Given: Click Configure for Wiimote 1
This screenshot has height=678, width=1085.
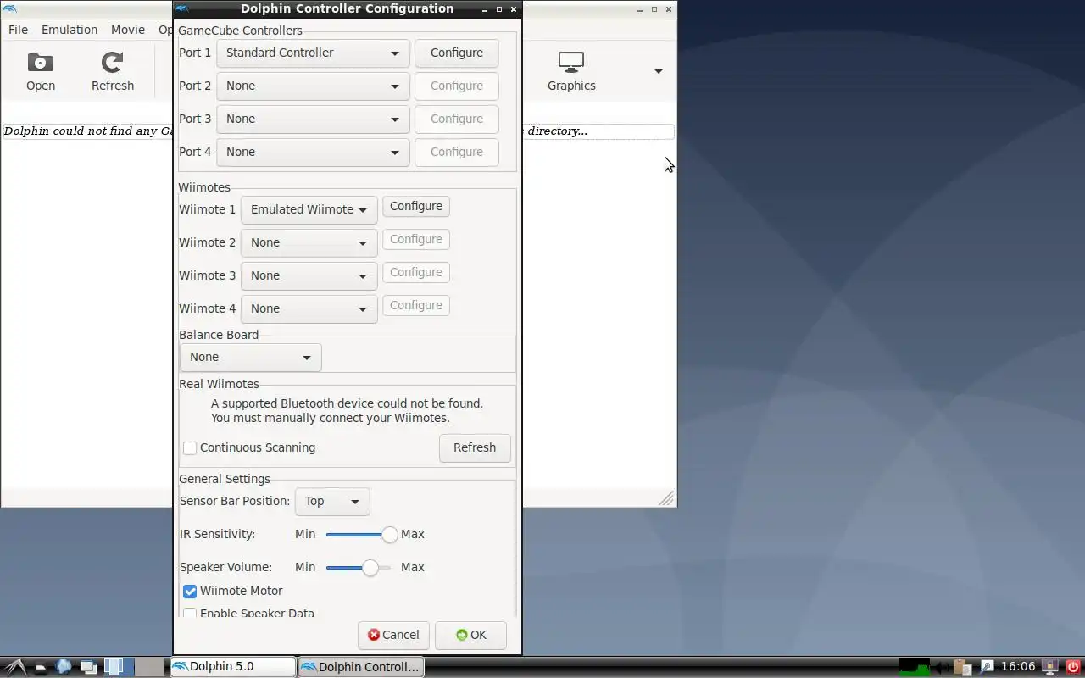Looking at the screenshot, I should tap(415, 206).
